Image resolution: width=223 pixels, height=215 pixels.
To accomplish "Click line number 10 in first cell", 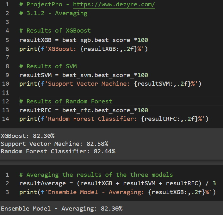I will pos(6,84).
